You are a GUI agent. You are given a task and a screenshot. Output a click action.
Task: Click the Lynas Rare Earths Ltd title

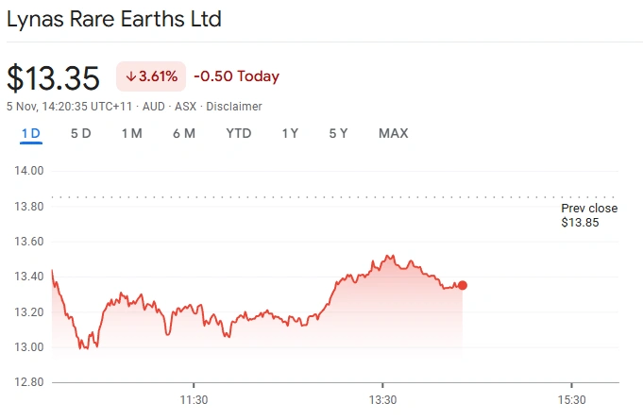pos(114,19)
